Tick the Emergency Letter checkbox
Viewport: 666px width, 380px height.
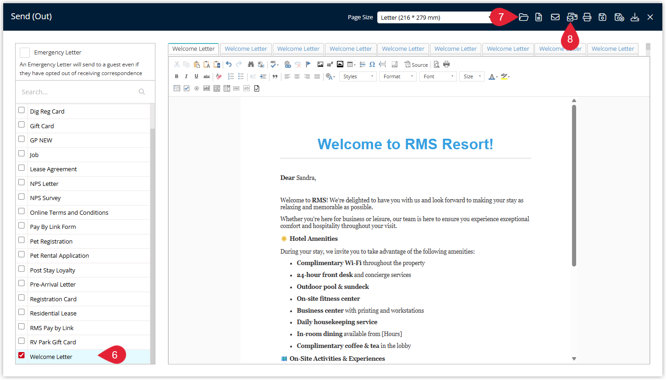(x=25, y=52)
